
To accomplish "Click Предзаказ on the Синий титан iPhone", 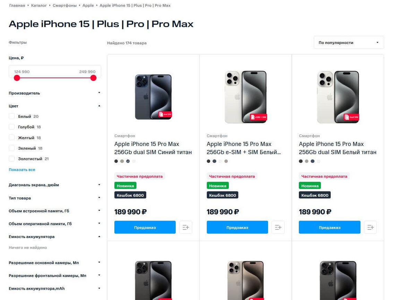I will tap(145, 227).
